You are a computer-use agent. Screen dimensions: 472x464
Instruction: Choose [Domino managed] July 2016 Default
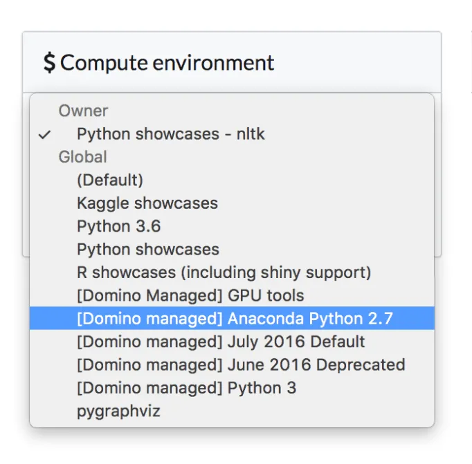pos(221,342)
